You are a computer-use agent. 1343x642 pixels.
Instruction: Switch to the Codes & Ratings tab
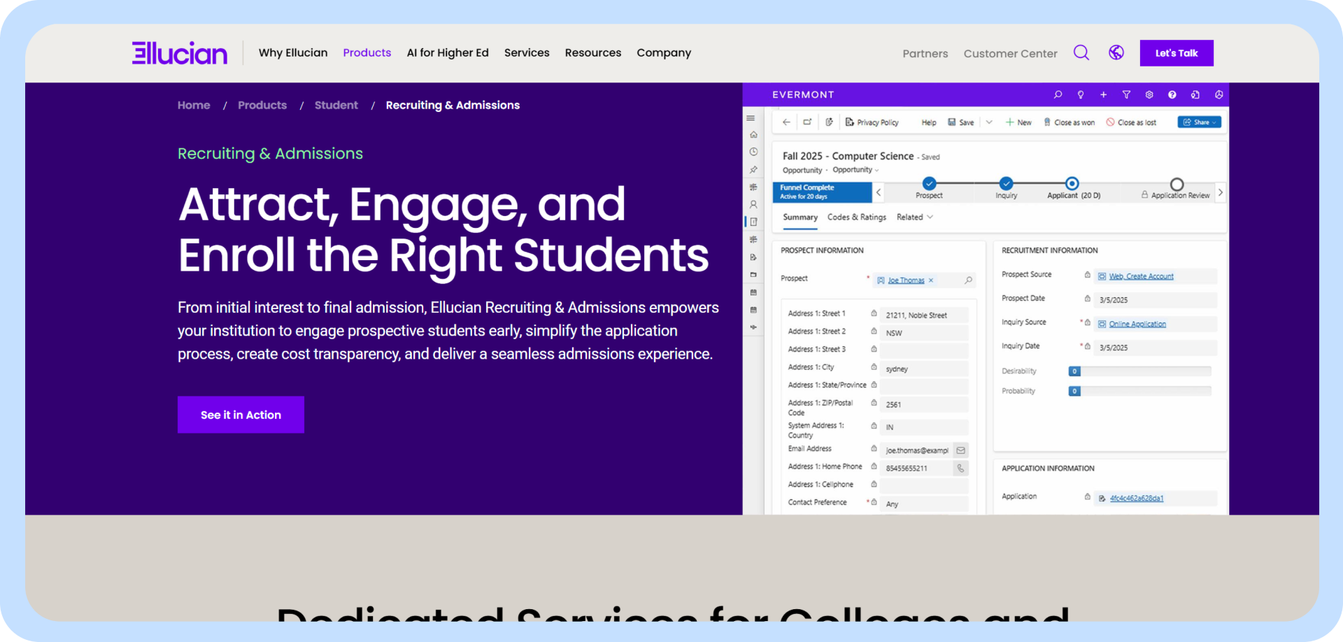pyautogui.click(x=856, y=217)
